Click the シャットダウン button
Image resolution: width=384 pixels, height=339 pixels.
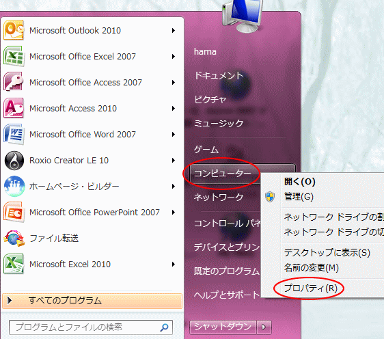coord(223,327)
